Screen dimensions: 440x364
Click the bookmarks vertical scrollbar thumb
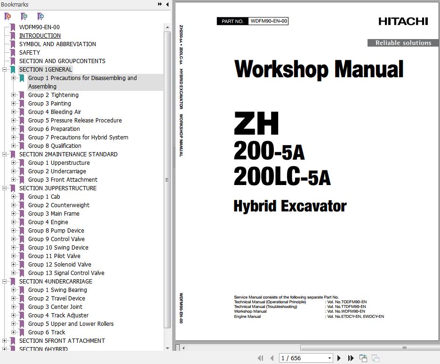pos(167,180)
